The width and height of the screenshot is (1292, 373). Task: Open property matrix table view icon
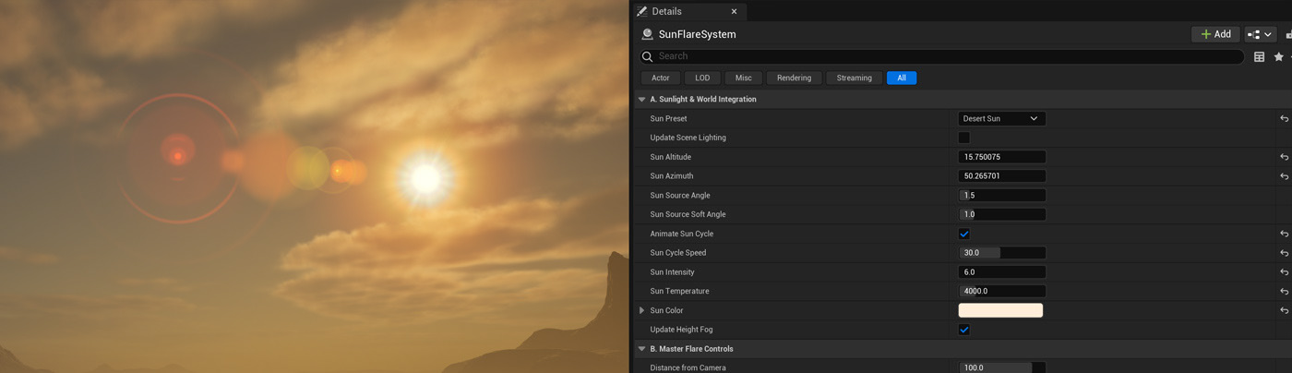point(1259,57)
